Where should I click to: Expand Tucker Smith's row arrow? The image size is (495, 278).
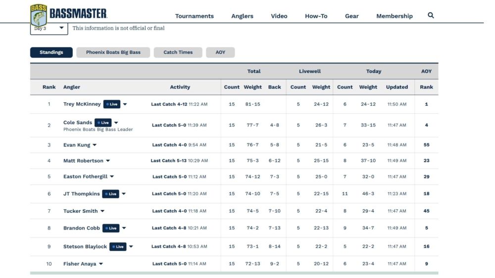point(102,211)
